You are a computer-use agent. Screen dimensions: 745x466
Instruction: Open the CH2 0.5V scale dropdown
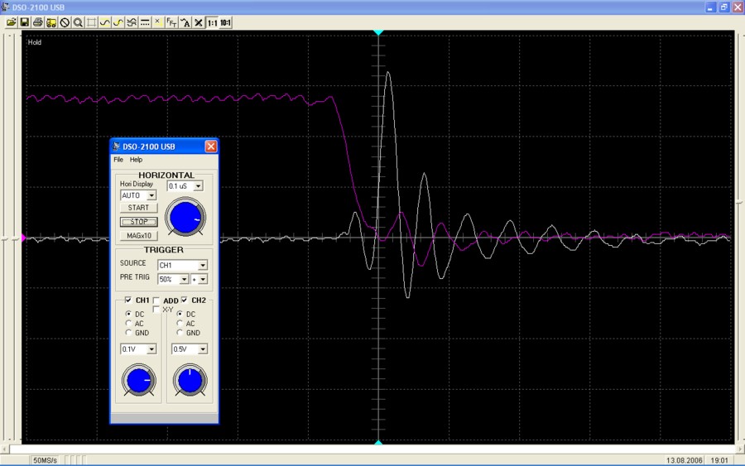[x=203, y=349]
